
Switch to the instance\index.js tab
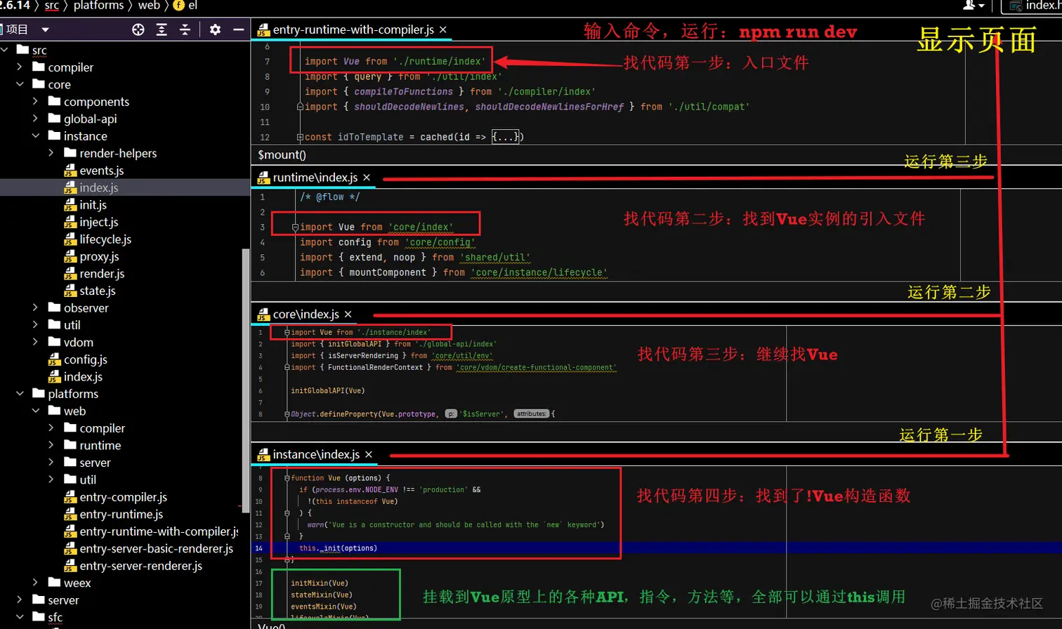[309, 455]
